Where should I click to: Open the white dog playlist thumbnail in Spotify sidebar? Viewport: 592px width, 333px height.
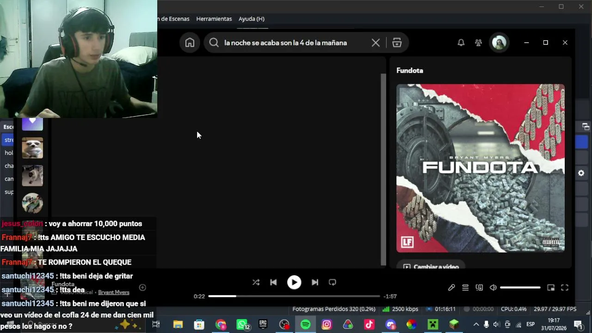point(32,148)
